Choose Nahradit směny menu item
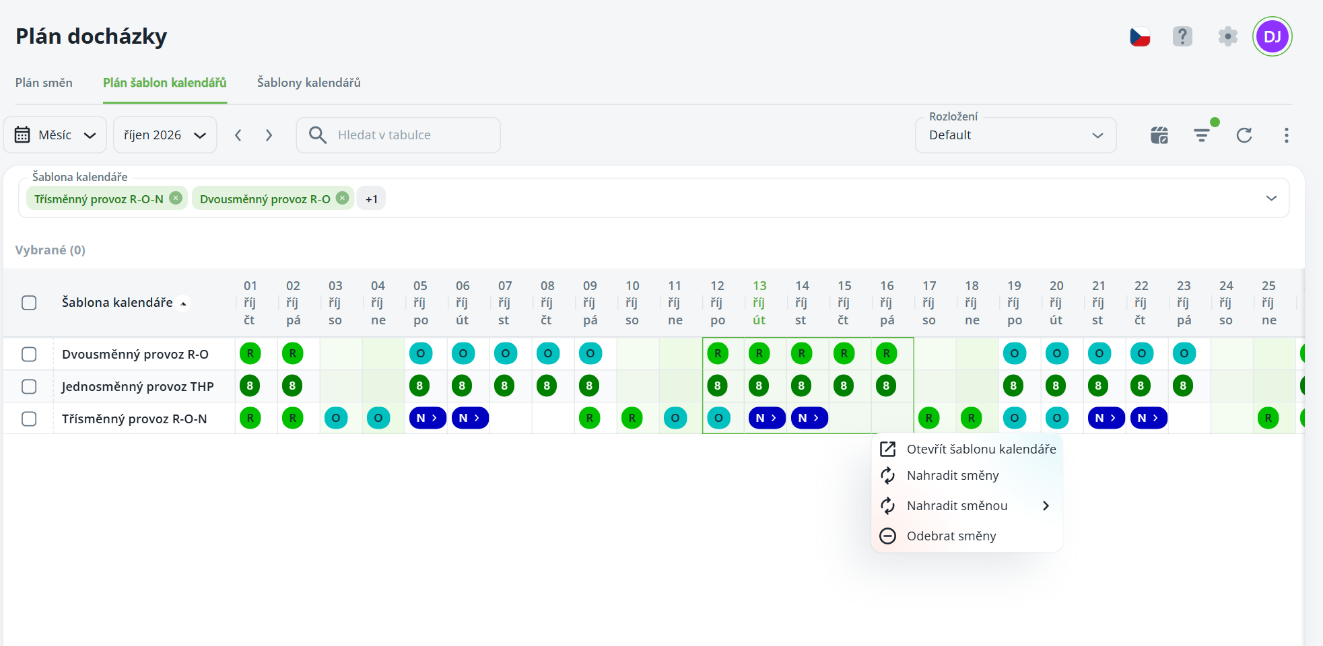The height and width of the screenshot is (646, 1323). pyautogui.click(x=966, y=475)
